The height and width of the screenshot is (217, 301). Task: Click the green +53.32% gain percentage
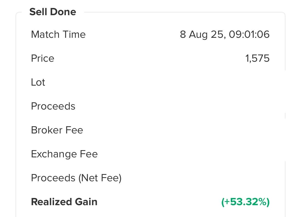pos(245,202)
